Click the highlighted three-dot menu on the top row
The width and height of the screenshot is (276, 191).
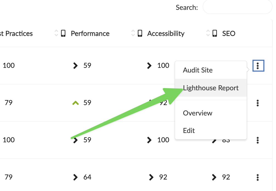point(258,66)
